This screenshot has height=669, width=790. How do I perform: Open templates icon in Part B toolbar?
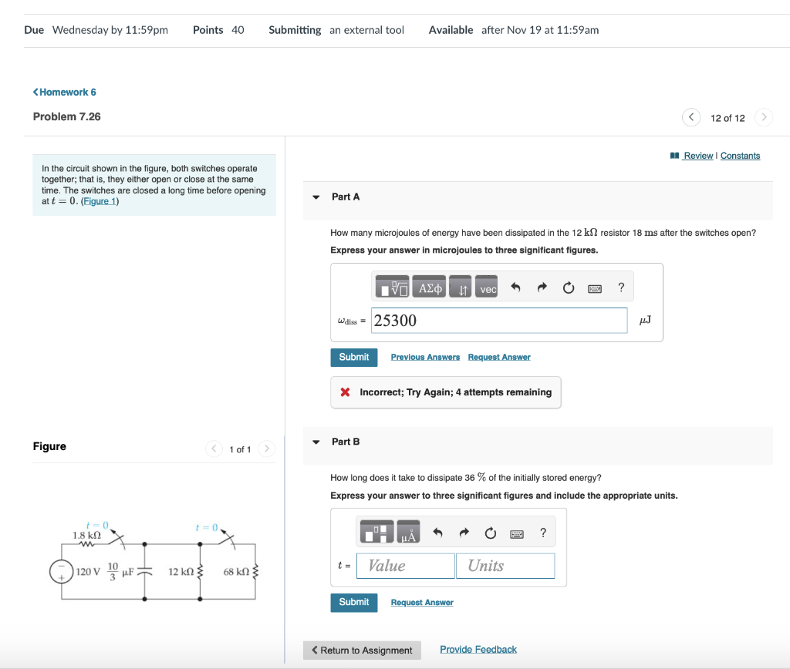point(376,533)
